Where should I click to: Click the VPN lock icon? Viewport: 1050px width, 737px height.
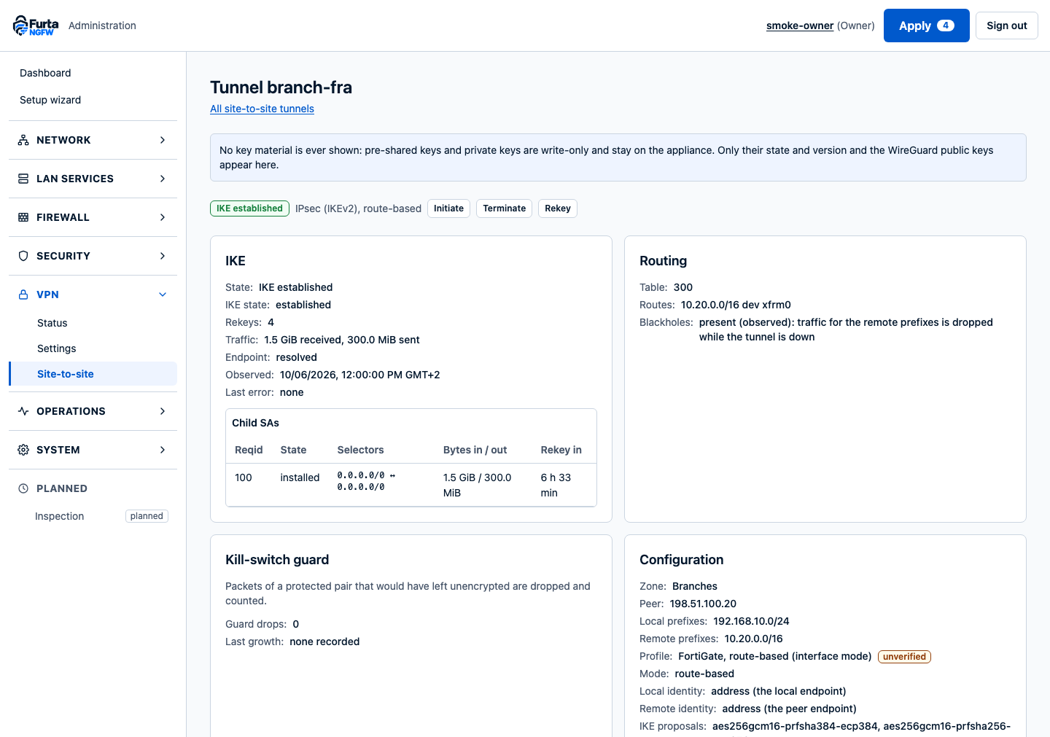23,295
